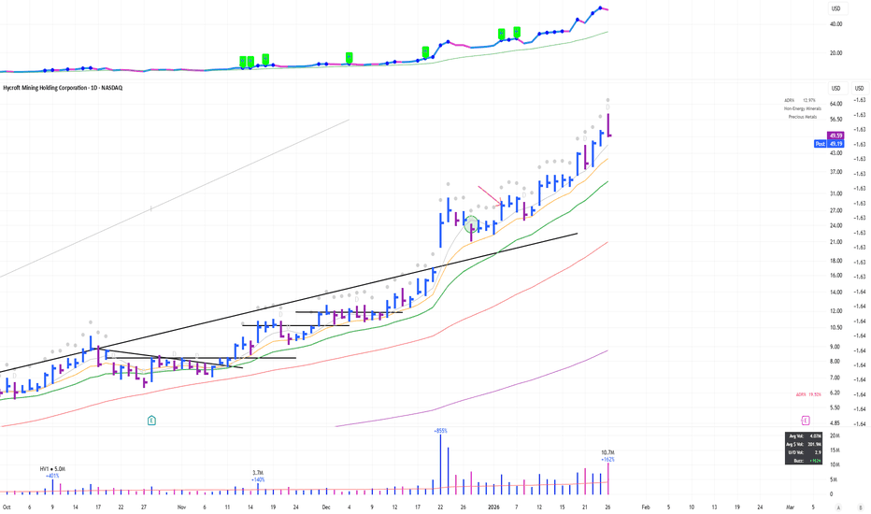Click the purple 49.59 last price label
871x514 pixels.
[835, 136]
